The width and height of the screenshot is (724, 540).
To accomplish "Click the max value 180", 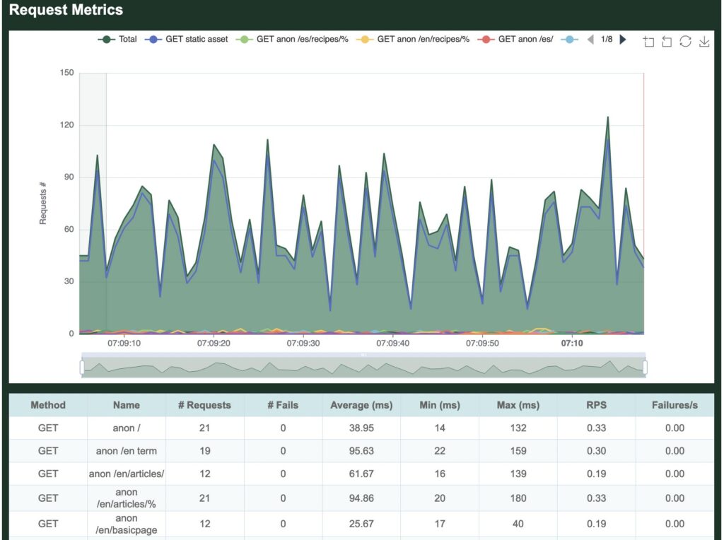I will click(x=518, y=498).
